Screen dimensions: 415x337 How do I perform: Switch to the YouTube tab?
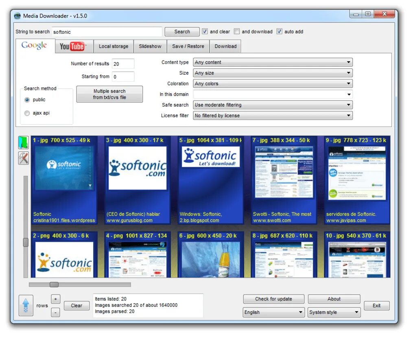click(75, 47)
